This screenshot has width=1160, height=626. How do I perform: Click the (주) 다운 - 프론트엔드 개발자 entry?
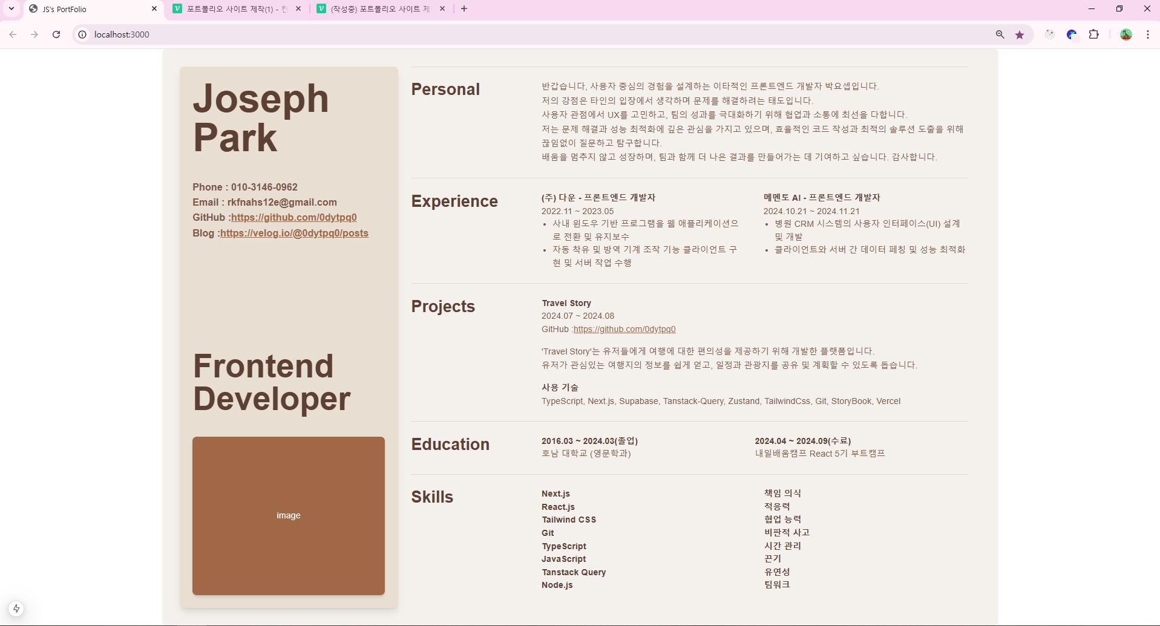[x=598, y=197]
